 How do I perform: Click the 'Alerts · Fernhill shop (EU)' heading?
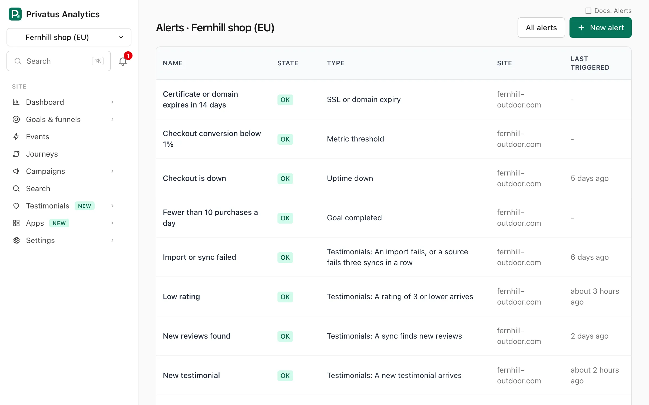[x=215, y=28]
